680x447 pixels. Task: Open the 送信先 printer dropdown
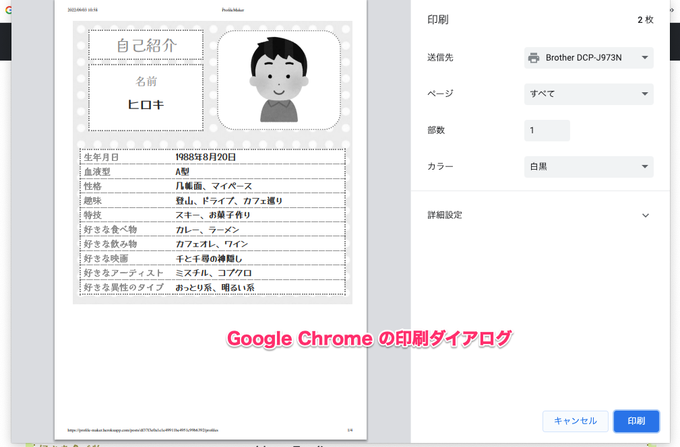click(588, 58)
